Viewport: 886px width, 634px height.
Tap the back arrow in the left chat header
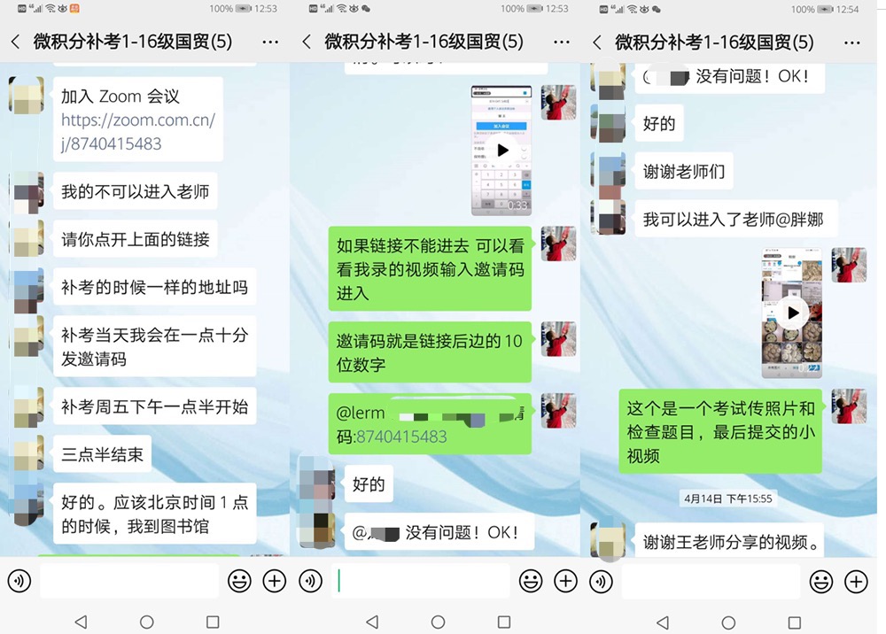click(x=15, y=42)
